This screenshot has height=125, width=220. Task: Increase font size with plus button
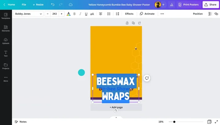[62, 14]
